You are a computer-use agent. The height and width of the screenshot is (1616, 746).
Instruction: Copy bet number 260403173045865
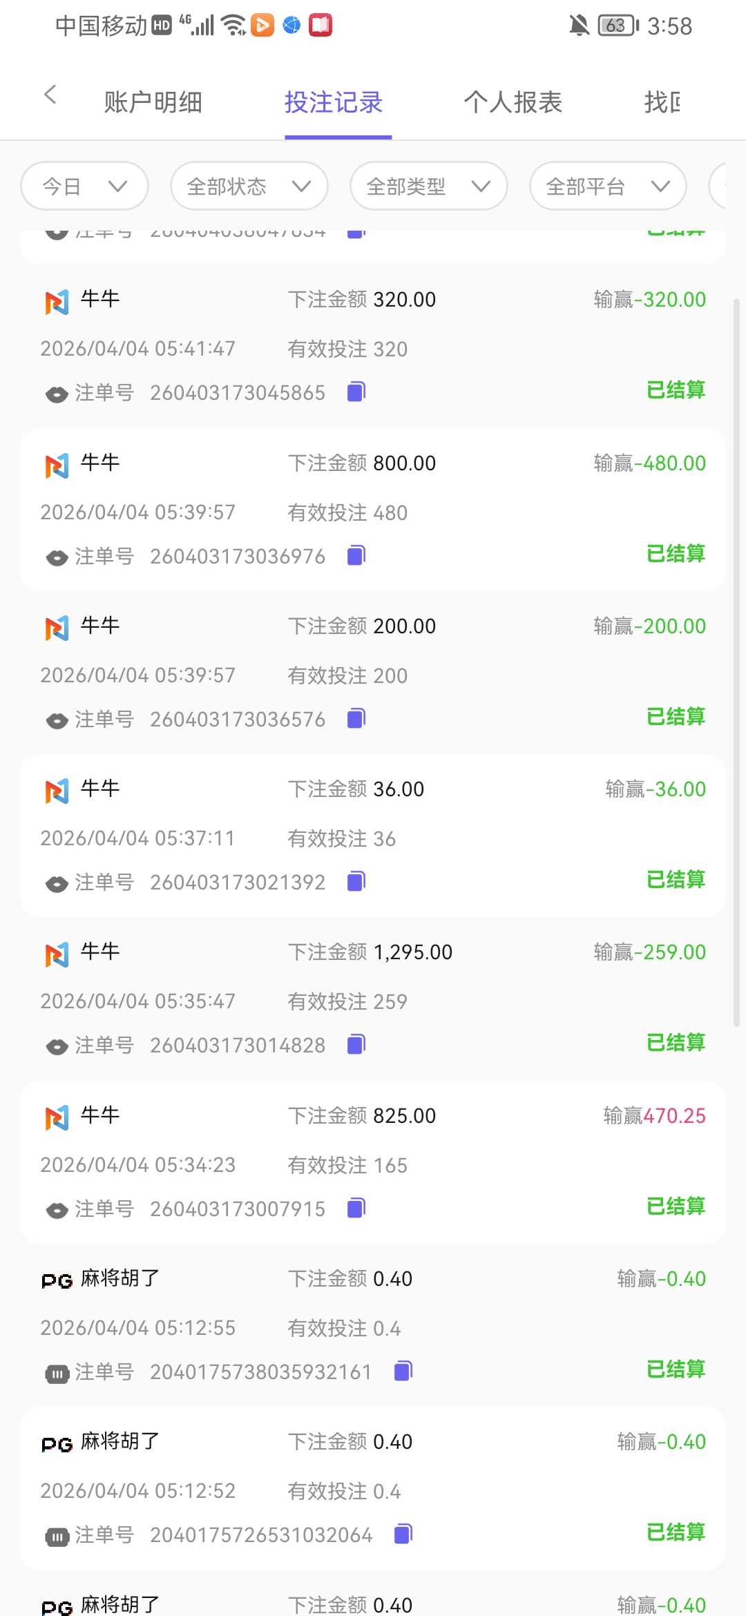click(x=356, y=392)
